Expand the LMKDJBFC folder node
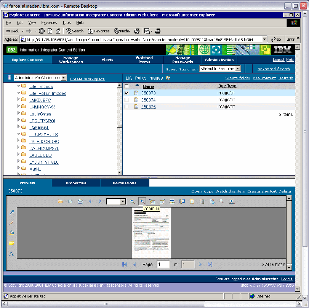Image resolution: width=309 pixels, height=308 pixels. coord(19,99)
